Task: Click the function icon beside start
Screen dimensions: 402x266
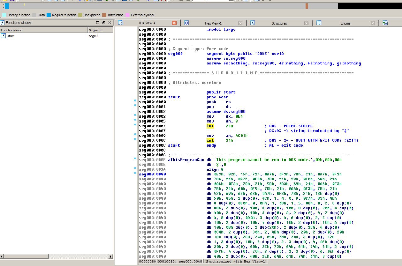Action: point(3,36)
